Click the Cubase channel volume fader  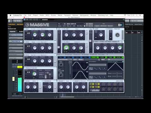point(14,79)
